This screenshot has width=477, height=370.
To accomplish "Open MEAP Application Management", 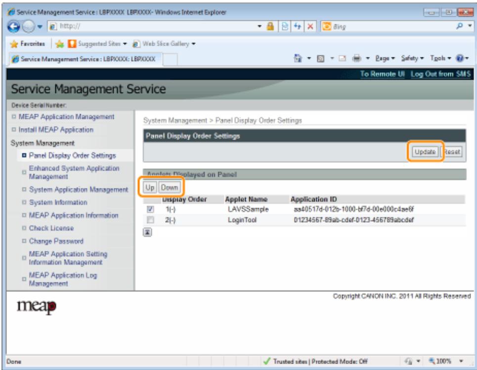I will click(x=66, y=117).
